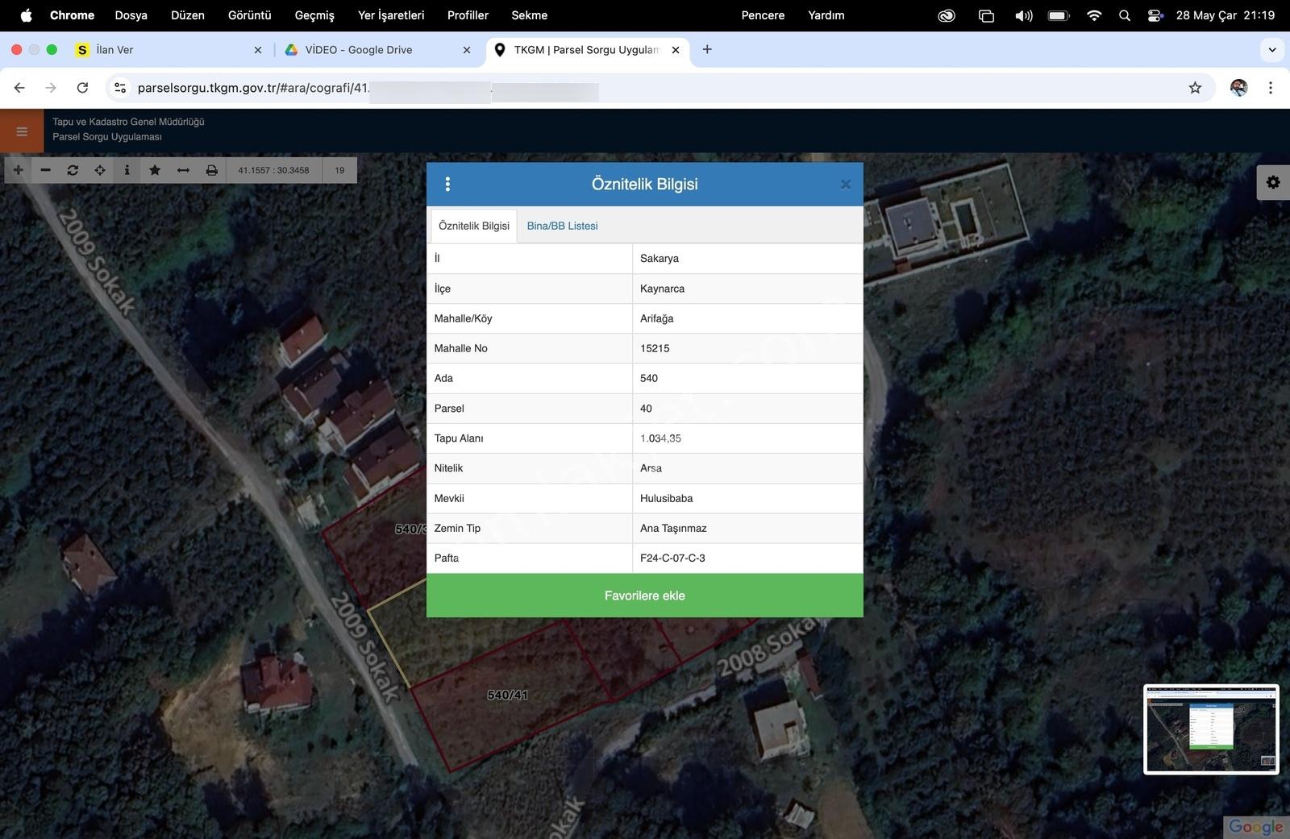Screen dimensions: 1290x839
Task: Go back to previous page
Action: [x=19, y=88]
